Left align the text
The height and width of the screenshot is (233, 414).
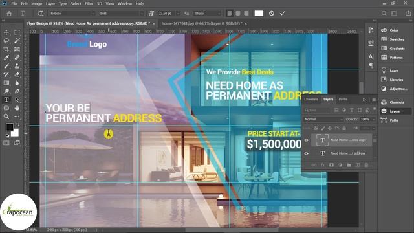tap(230, 13)
